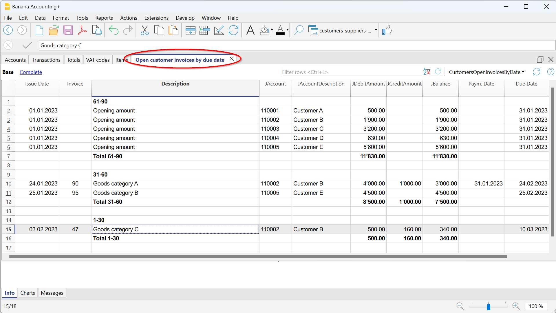Cancel cell entry with the X button
The image size is (556, 313).
coord(8,45)
